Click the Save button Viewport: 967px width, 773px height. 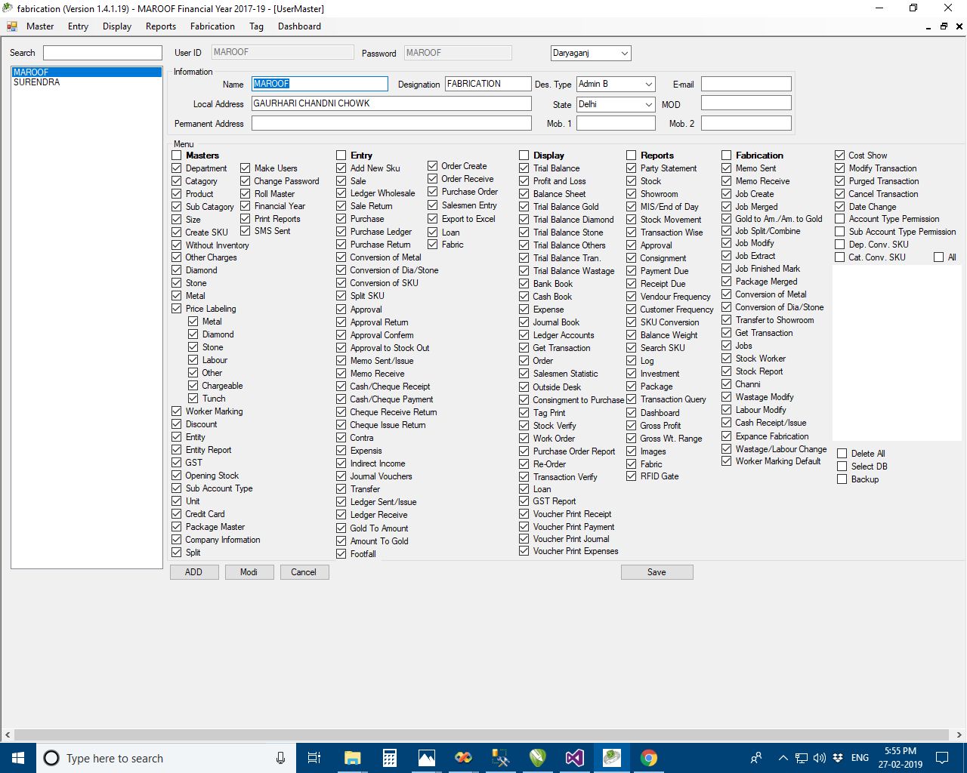coord(657,572)
